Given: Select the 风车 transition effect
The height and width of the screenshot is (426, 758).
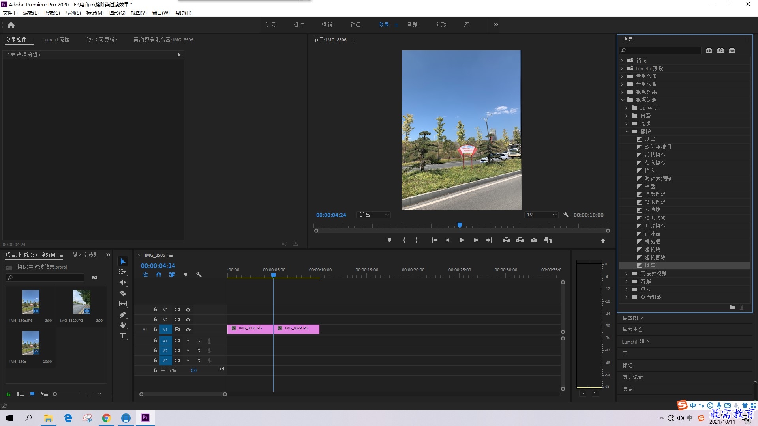Looking at the screenshot, I should tap(649, 265).
